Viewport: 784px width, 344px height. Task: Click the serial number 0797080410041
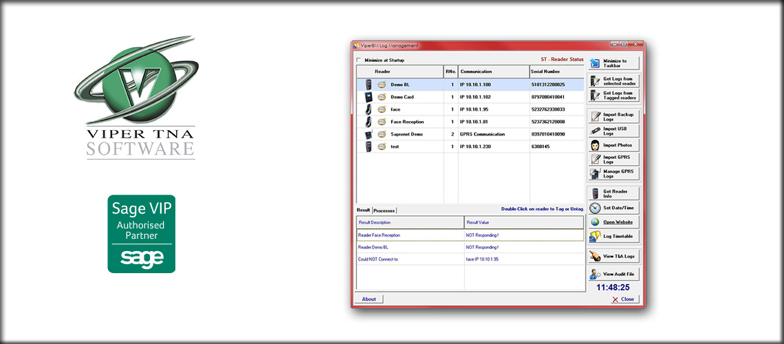click(548, 97)
